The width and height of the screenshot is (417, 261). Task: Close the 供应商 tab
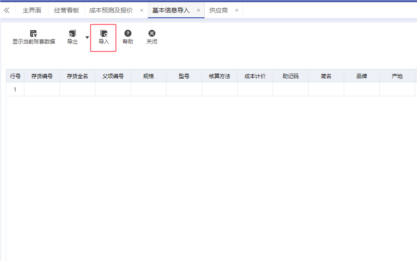[x=237, y=10]
